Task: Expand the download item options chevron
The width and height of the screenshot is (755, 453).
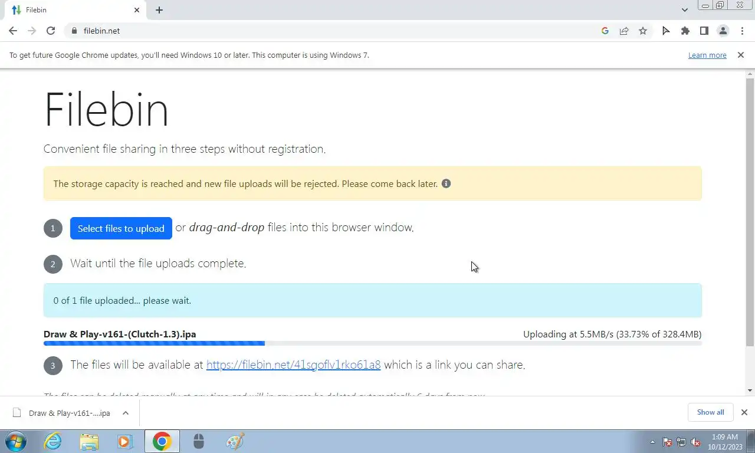Action: pos(126,413)
